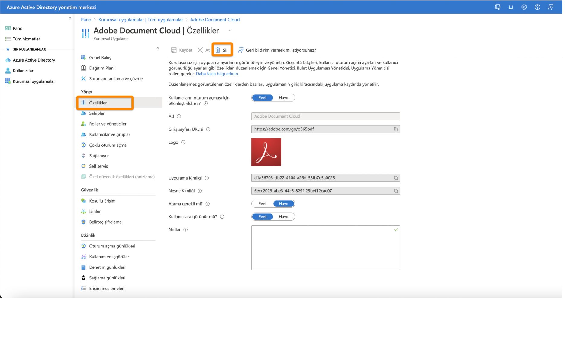Click the Adobe Acrobat logo image
The height and width of the screenshot is (364, 580).
click(x=266, y=152)
